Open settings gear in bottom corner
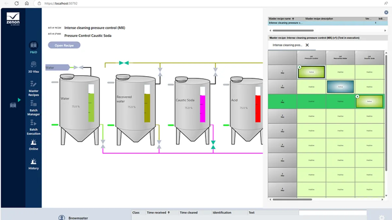392x220 pixels. [x=382, y=218]
